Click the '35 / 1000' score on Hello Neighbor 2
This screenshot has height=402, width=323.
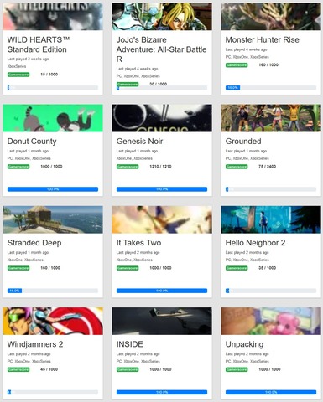coord(268,268)
